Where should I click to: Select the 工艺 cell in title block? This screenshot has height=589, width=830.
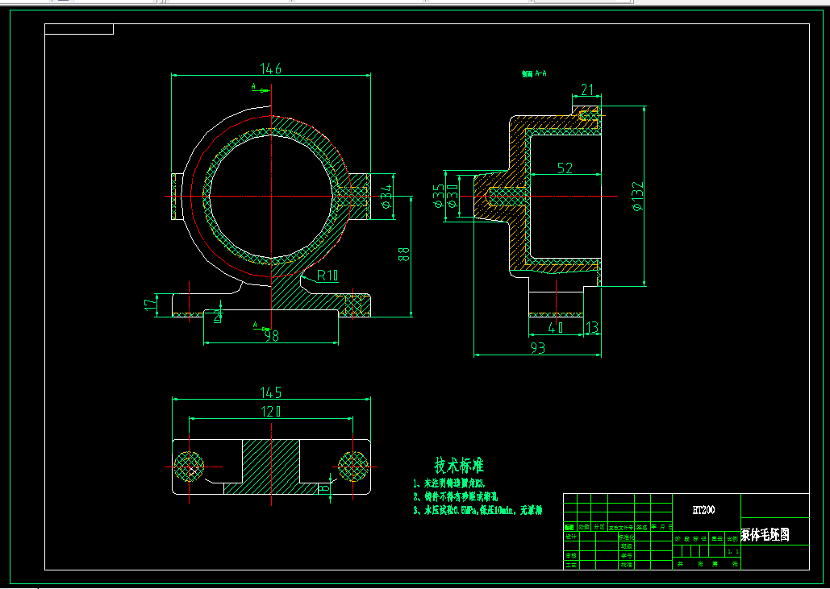[x=570, y=565]
